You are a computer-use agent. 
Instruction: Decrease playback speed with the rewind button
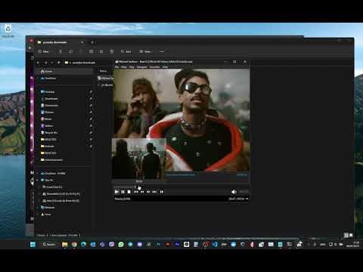[142, 192]
